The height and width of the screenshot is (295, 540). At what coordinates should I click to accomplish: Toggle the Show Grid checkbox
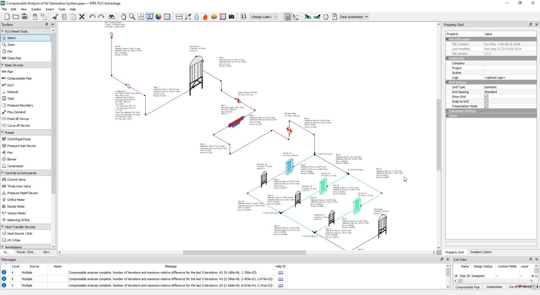[x=486, y=97]
